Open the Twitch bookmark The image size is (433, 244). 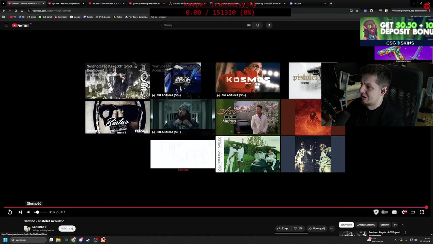click(88, 17)
